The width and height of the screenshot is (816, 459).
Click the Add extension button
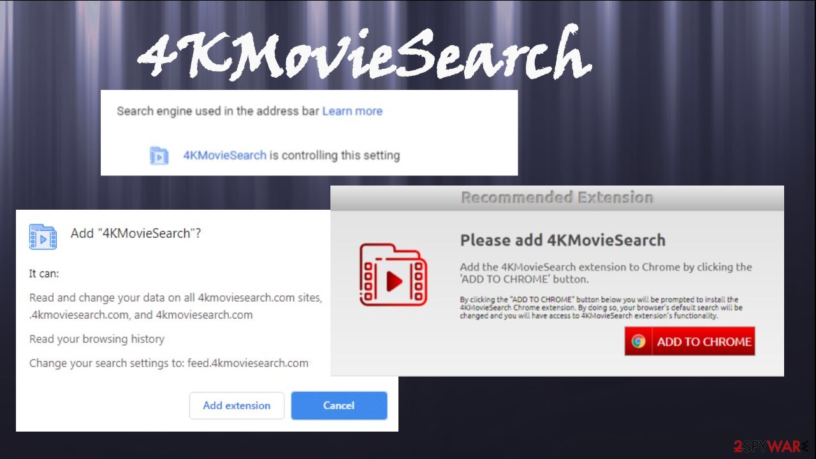pos(237,405)
